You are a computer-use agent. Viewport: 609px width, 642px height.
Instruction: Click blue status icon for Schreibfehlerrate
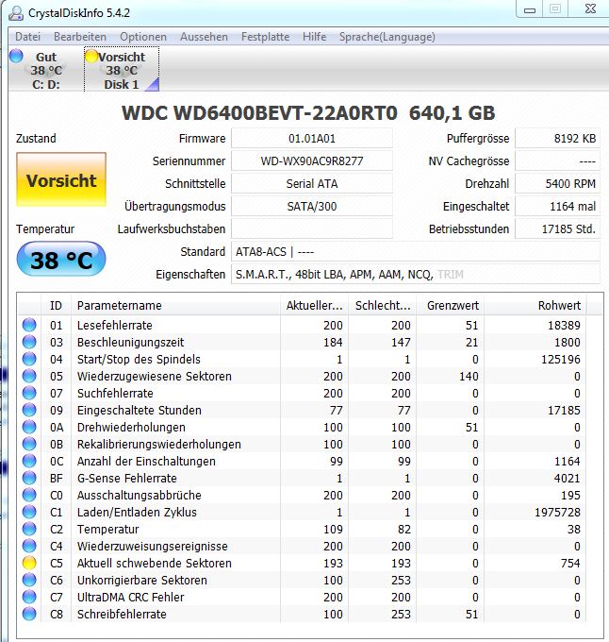pos(29,614)
